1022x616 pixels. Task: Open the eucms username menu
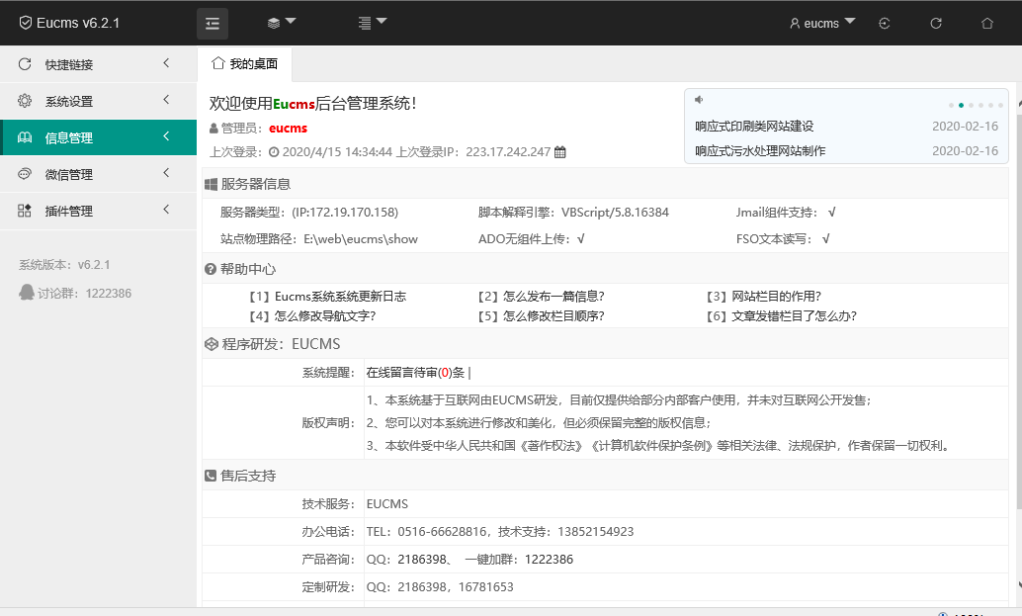pyautogui.click(x=821, y=24)
